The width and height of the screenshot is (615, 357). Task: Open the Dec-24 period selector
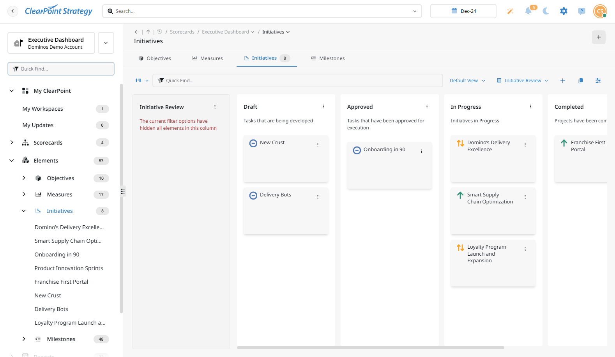coord(463,11)
